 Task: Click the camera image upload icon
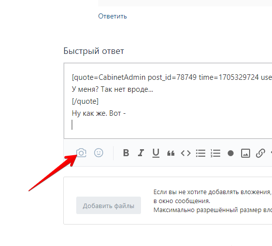tap(81, 153)
